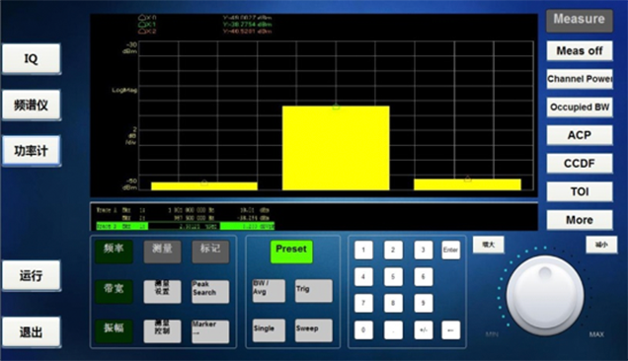Viewport: 628px width, 361px height.
Task: Open the More measurement options
Action: 580,220
